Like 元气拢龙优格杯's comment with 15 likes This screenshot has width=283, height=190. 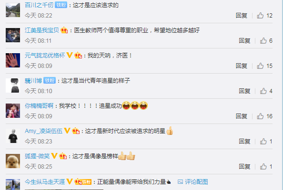click(x=260, y=66)
